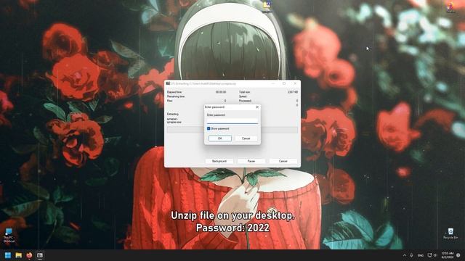Click Pause button in extracting window
Viewport: 465px width, 261px height.
251,161
